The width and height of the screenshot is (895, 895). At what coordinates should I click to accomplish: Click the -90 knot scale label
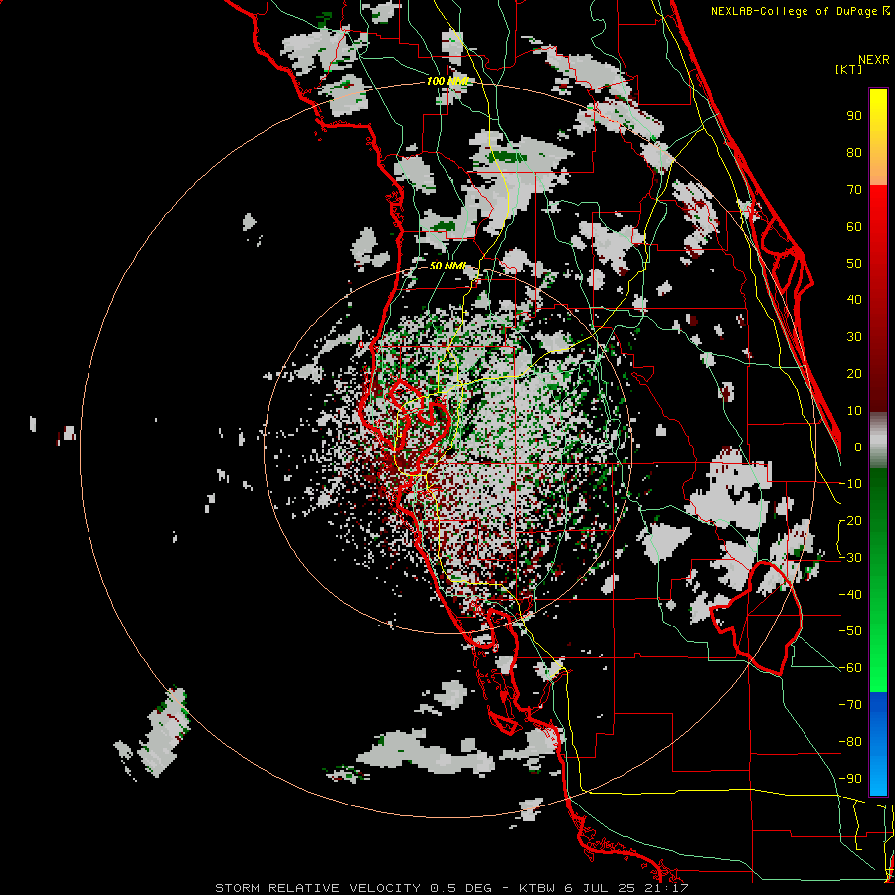point(851,779)
